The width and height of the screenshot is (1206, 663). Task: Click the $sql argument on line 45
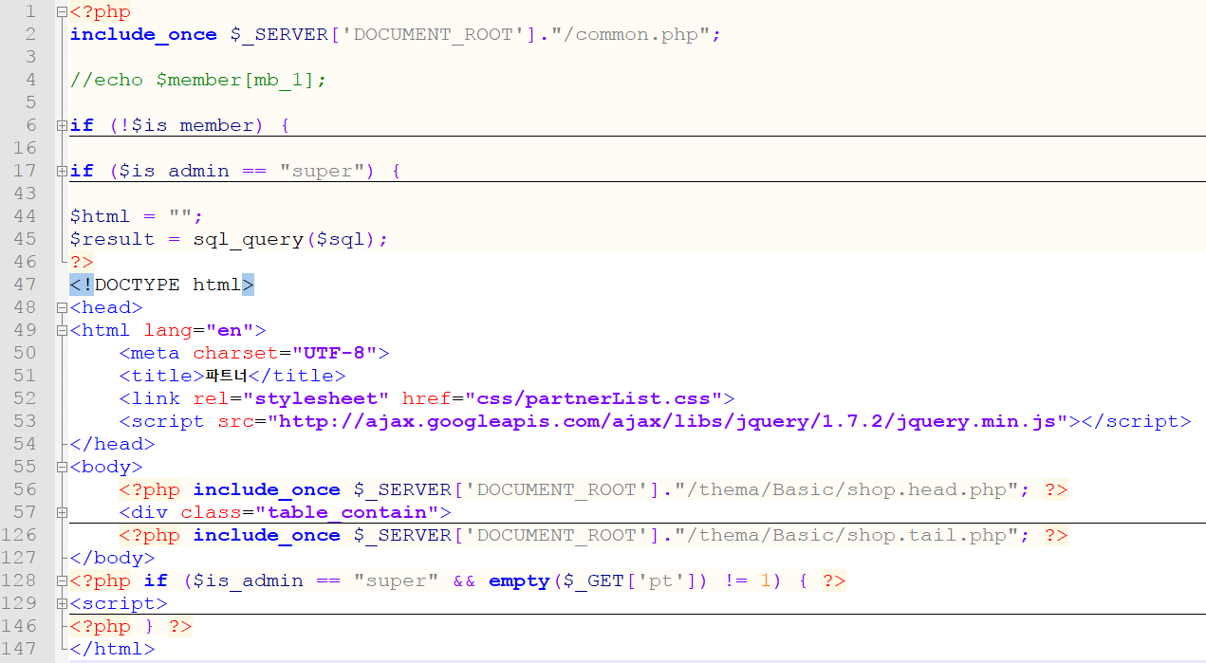click(x=340, y=239)
